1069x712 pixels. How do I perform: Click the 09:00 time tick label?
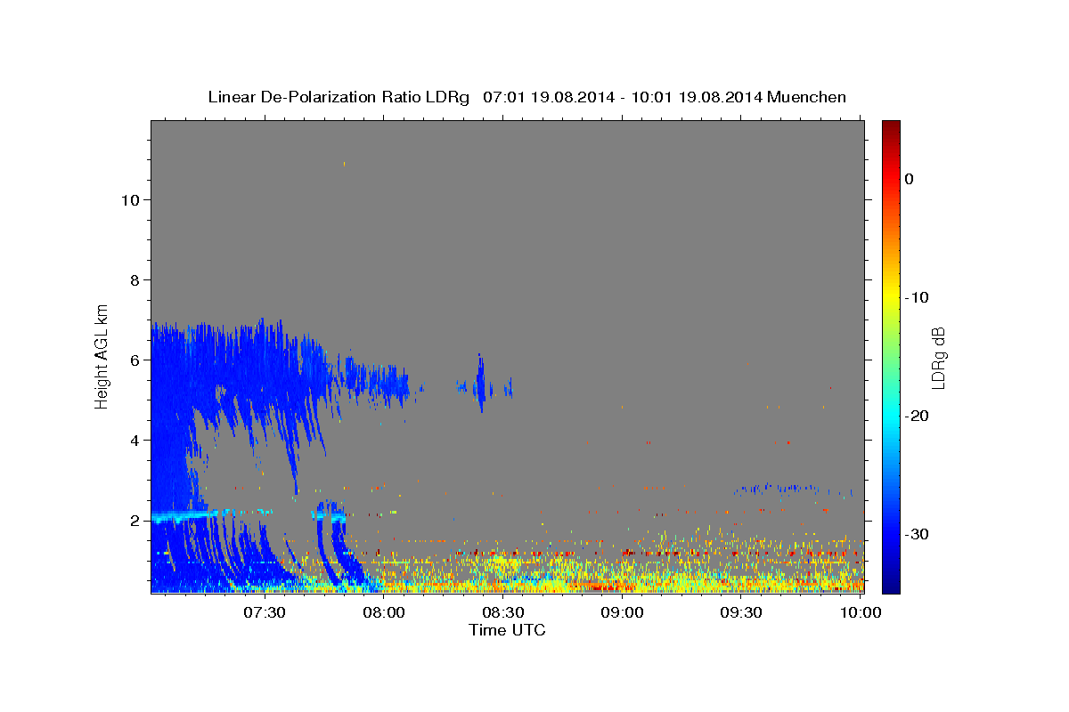pos(622,612)
